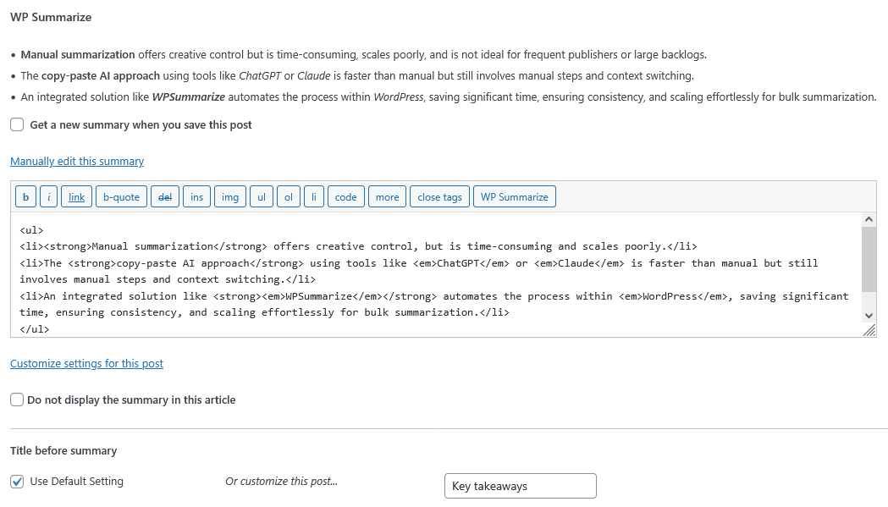Image resolution: width=888 pixels, height=507 pixels.
Task: Add an unordered list with ul button
Action: (x=262, y=197)
